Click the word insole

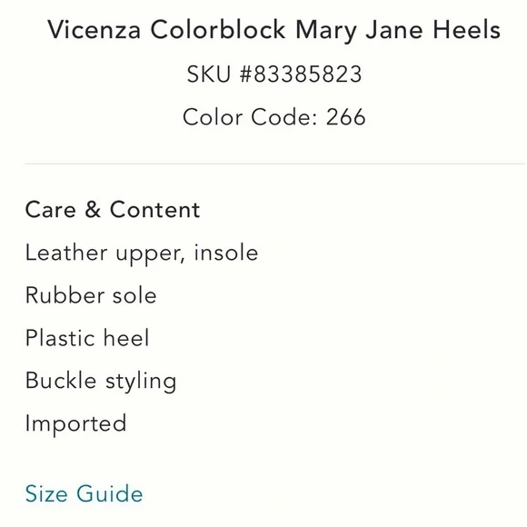226,253
